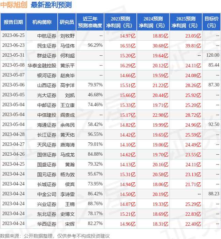Click researcher 刘牧野
The height and width of the screenshot is (239, 221).
68,36
